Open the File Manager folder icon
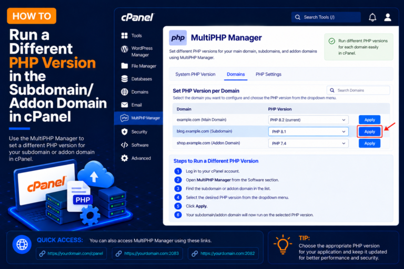The width and height of the screenshot is (404, 269). [x=125, y=66]
